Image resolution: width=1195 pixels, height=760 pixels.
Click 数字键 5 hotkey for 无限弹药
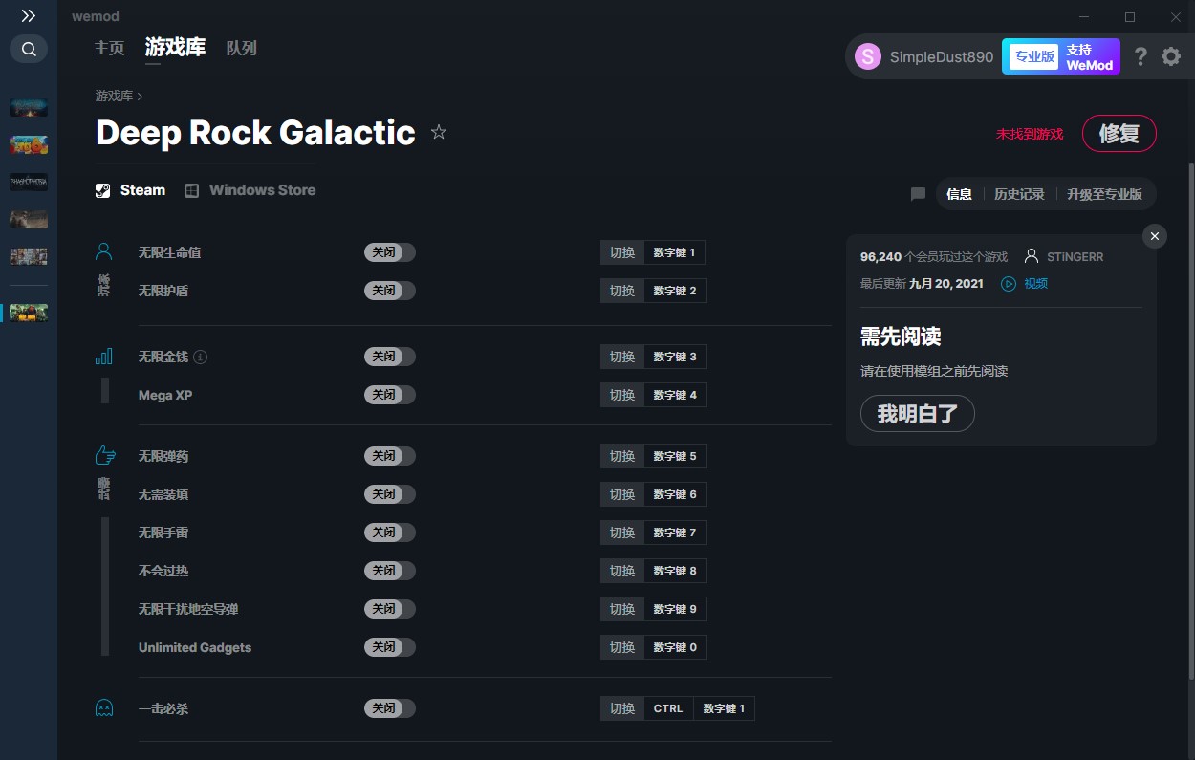click(675, 456)
